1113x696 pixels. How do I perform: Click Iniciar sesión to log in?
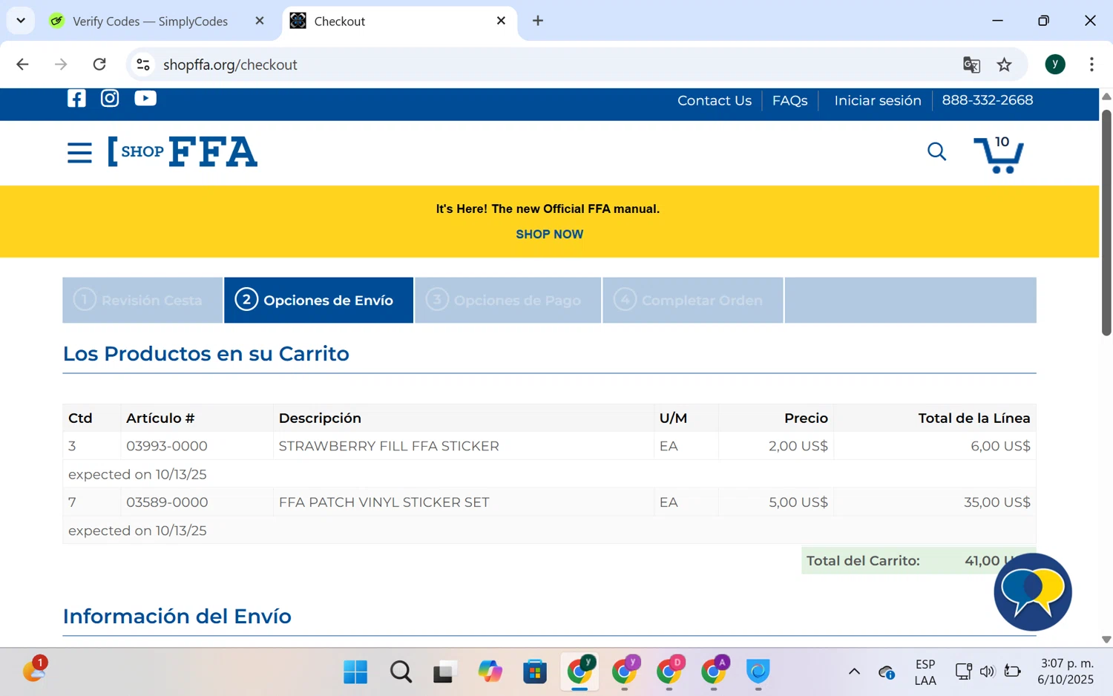(878, 100)
